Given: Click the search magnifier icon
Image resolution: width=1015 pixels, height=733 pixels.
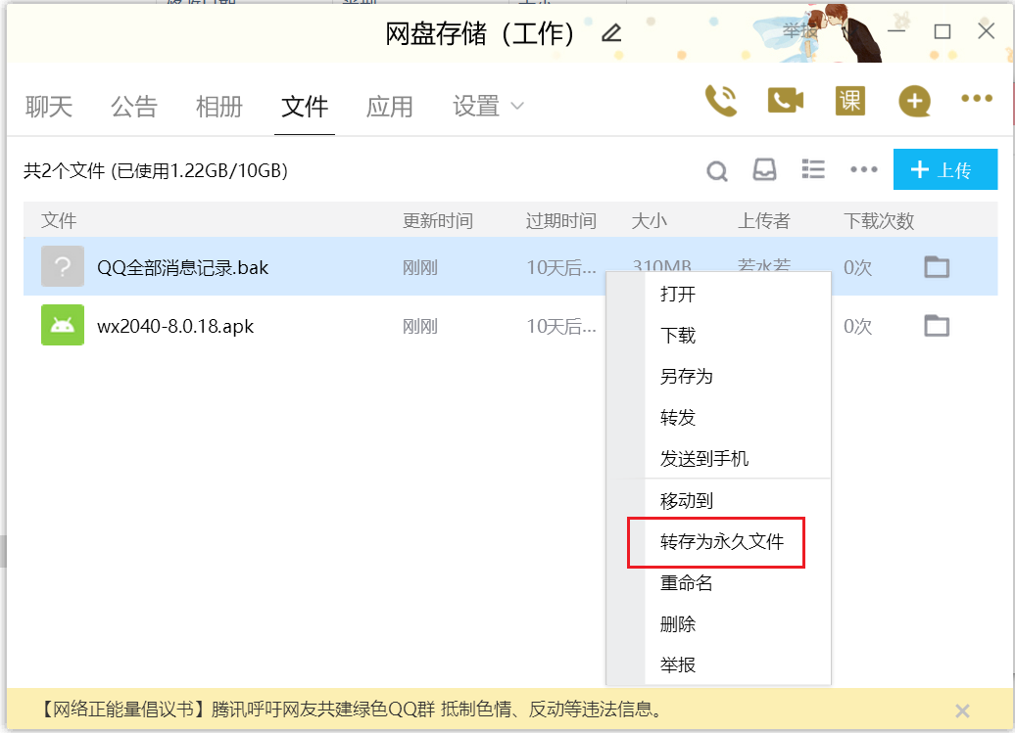Looking at the screenshot, I should (x=716, y=169).
